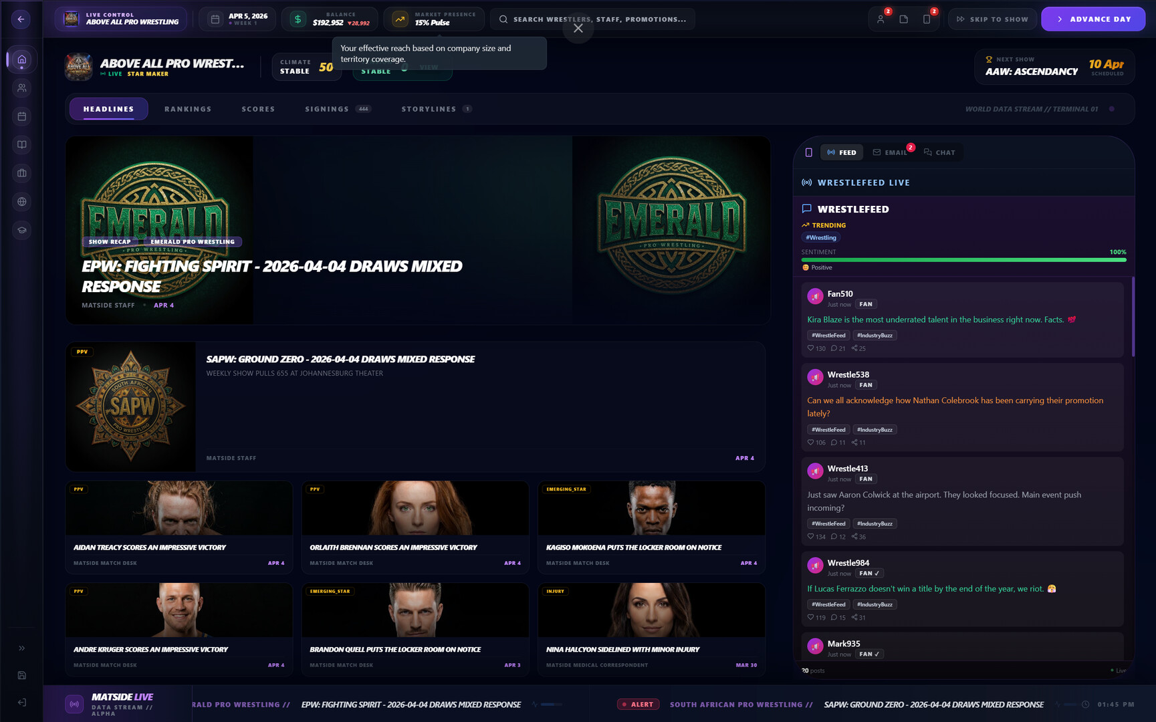
Task: Dismiss the Market Presence tooltip via X
Action: coord(577,29)
